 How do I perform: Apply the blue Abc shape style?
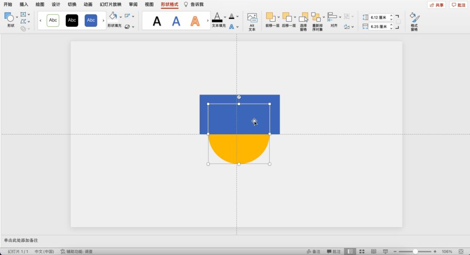[91, 20]
